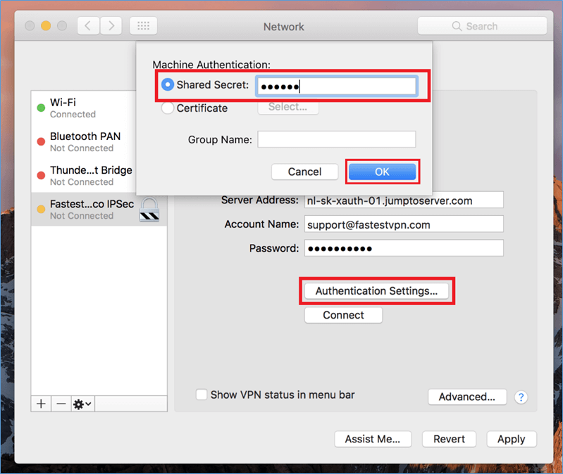
Task: Click the green Wi-Fi status dot
Action: tap(41, 108)
